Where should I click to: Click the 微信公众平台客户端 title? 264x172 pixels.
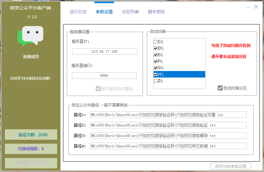(30, 8)
